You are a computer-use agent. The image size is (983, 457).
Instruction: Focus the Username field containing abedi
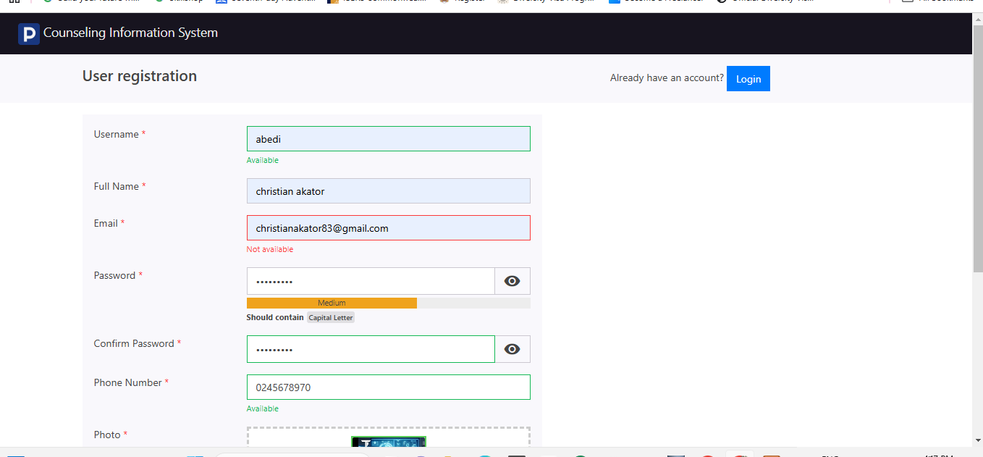[388, 139]
